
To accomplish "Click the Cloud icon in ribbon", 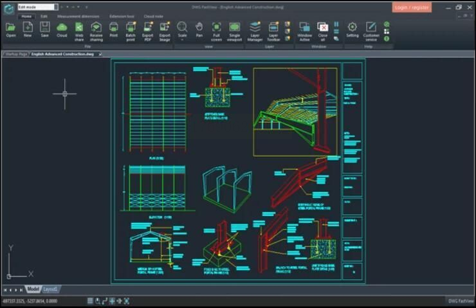I will (x=62, y=30).
